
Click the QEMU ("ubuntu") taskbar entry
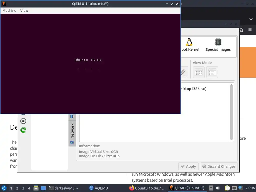click(x=187, y=188)
